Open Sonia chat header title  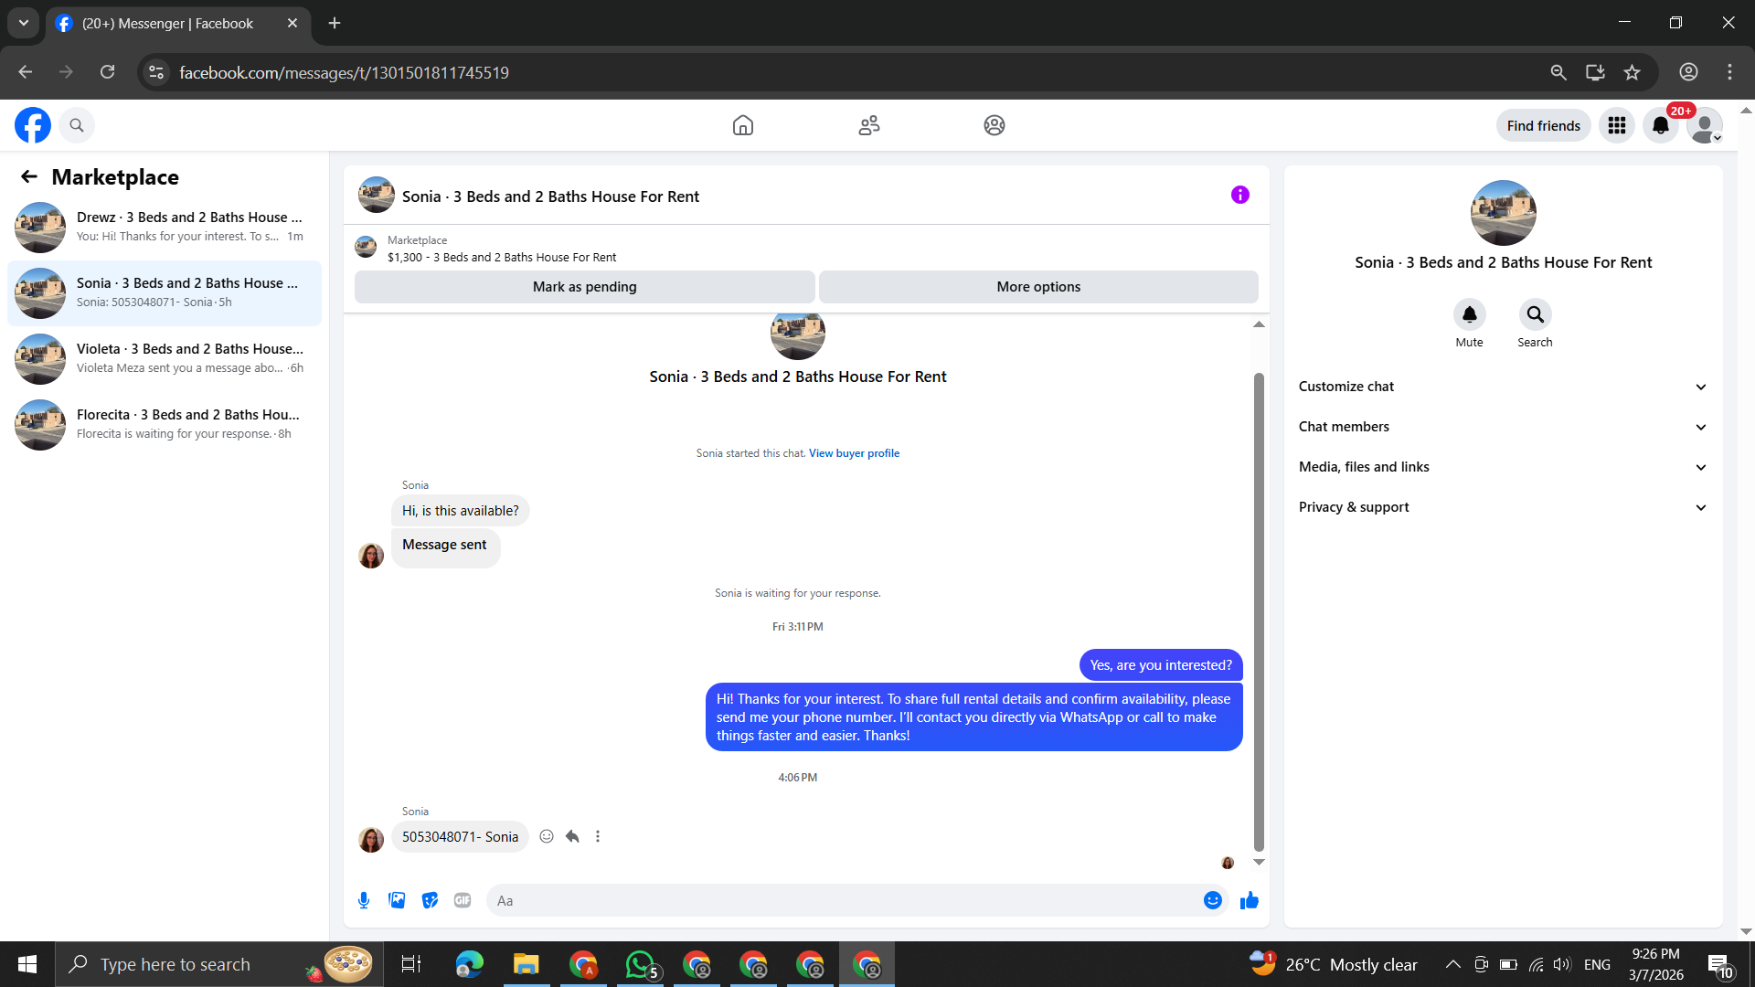pyautogui.click(x=550, y=196)
